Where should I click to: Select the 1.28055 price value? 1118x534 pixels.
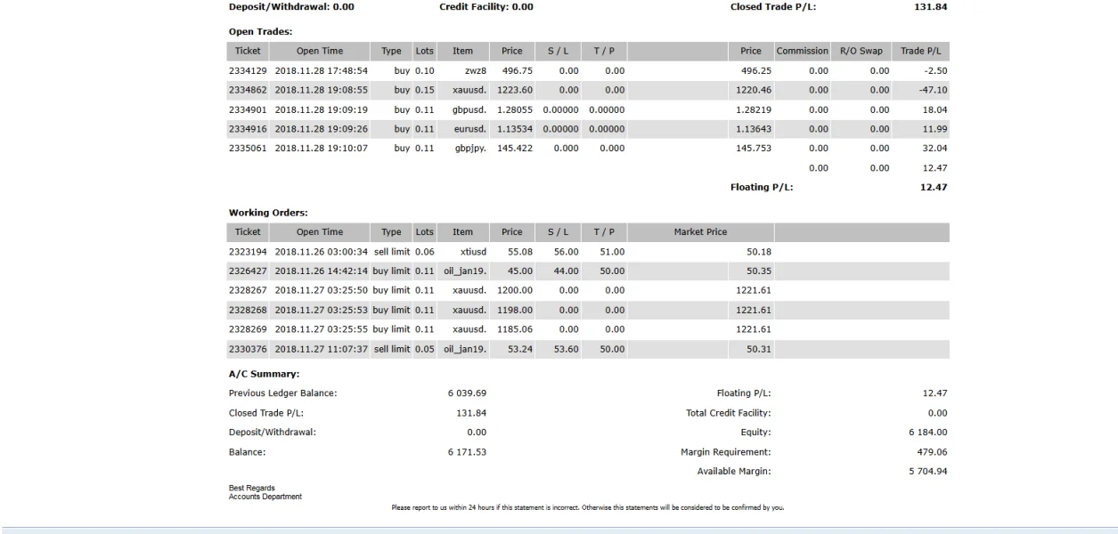516,109
